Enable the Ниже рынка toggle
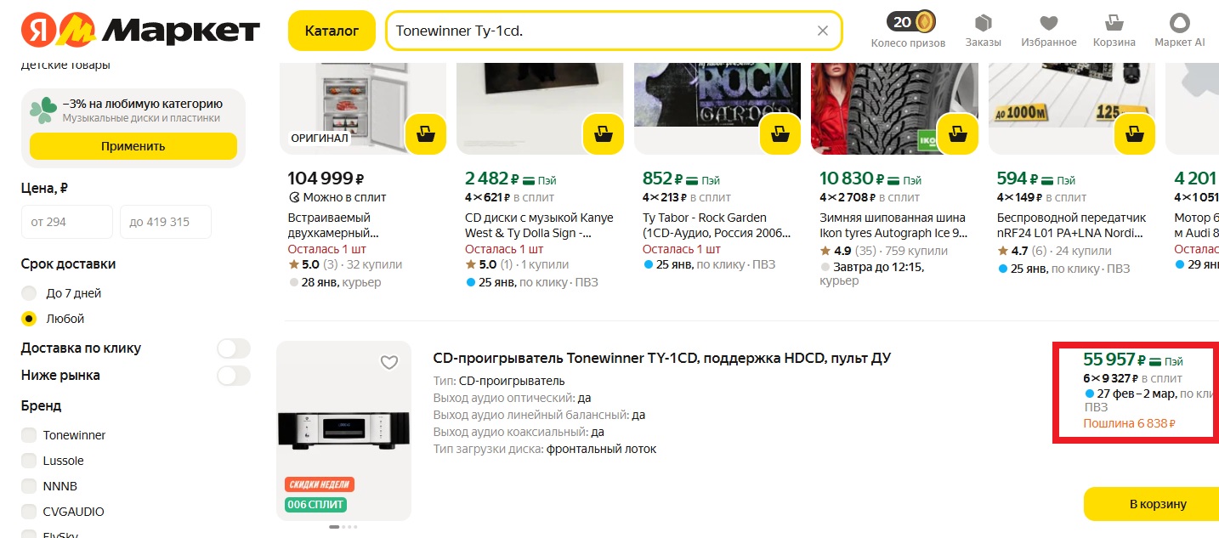Viewport: 1219px width, 538px height. 233,376
